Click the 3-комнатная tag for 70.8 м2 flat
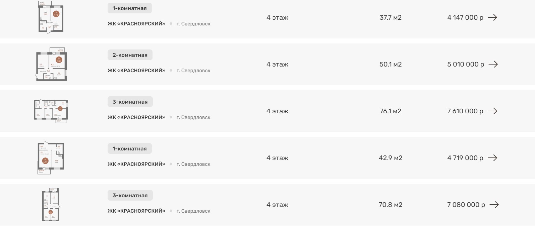 click(x=130, y=196)
